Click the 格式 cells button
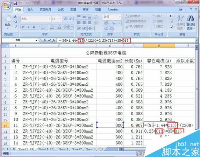The height and width of the screenshot is (157, 200). coord(159,26)
